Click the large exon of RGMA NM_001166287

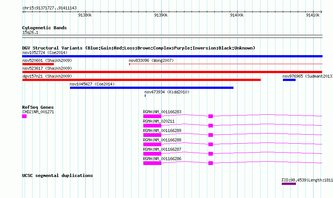152,154
